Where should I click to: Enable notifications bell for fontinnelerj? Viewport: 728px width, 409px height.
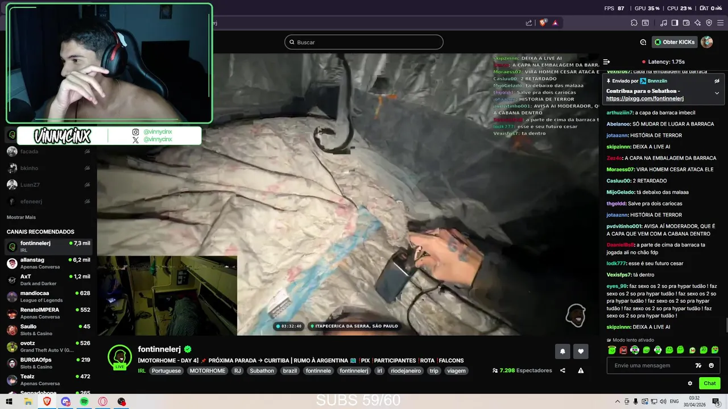tap(562, 352)
